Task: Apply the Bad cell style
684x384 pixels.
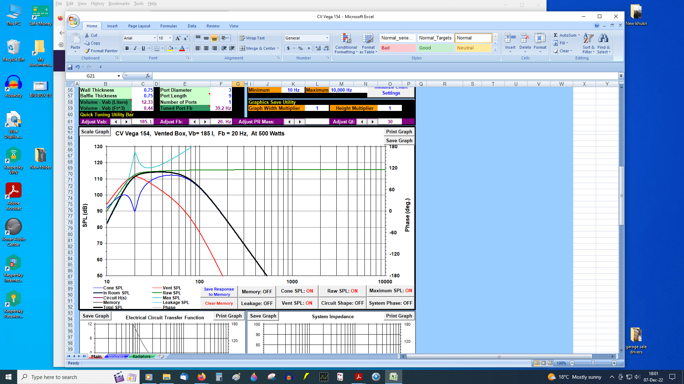Action: coord(398,48)
